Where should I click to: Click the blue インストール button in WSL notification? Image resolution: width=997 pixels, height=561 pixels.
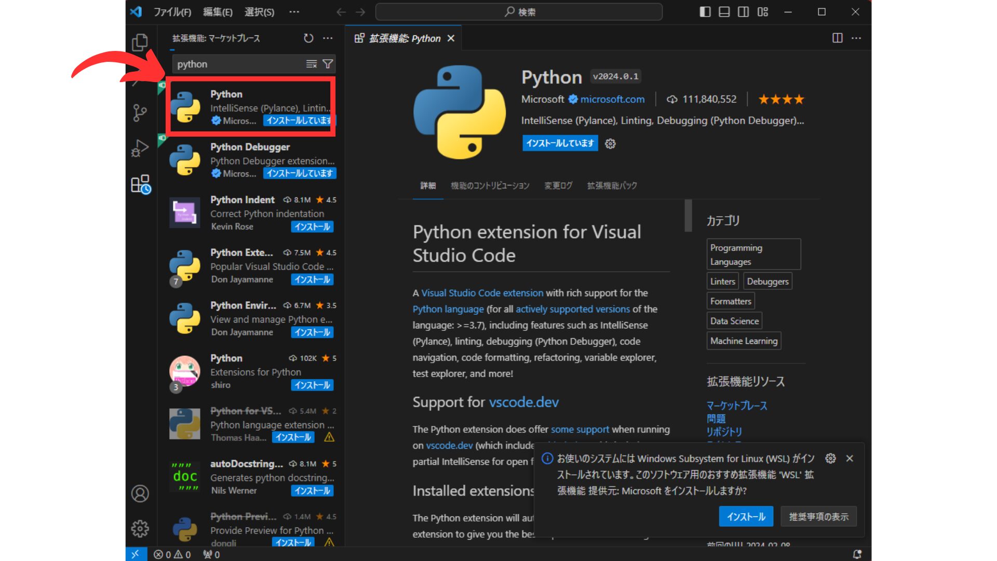[746, 516]
